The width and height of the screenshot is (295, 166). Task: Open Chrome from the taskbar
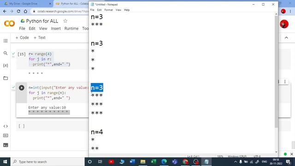pos(185,162)
